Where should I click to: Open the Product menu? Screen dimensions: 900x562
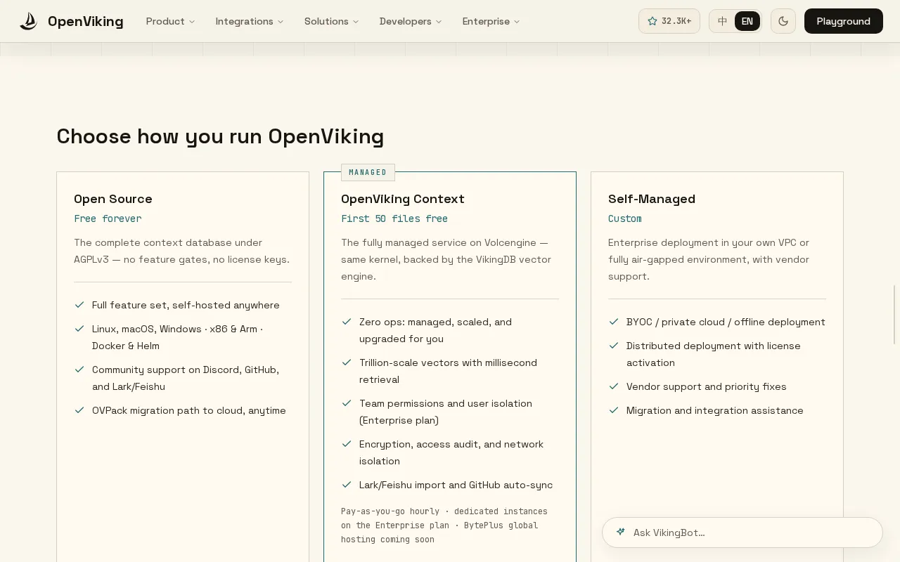tap(171, 21)
